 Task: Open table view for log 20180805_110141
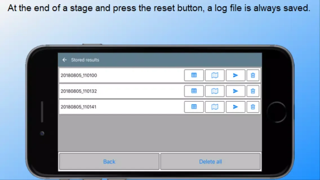coord(194,107)
